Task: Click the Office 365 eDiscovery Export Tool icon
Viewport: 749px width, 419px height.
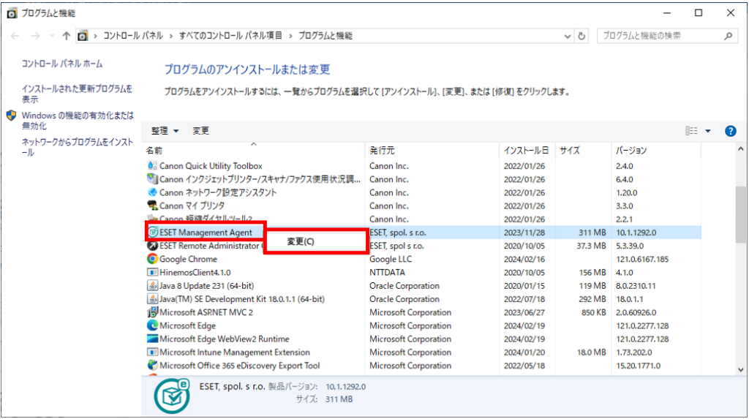Action: click(x=152, y=366)
